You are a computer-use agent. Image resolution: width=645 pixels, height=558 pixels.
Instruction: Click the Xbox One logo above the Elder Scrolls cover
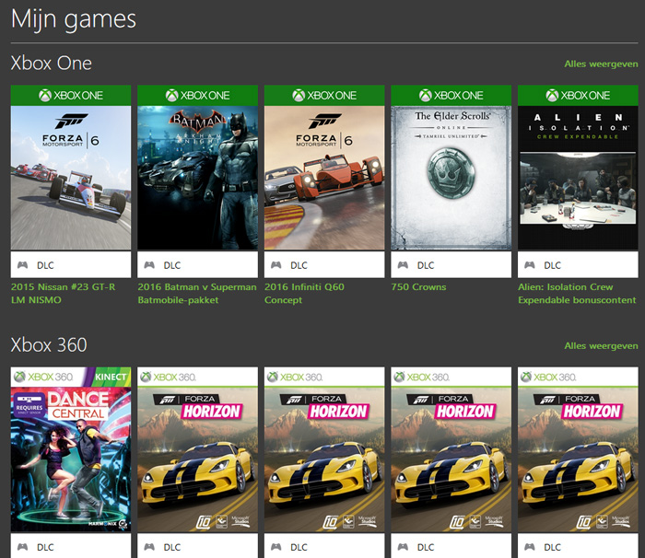pyautogui.click(x=451, y=95)
